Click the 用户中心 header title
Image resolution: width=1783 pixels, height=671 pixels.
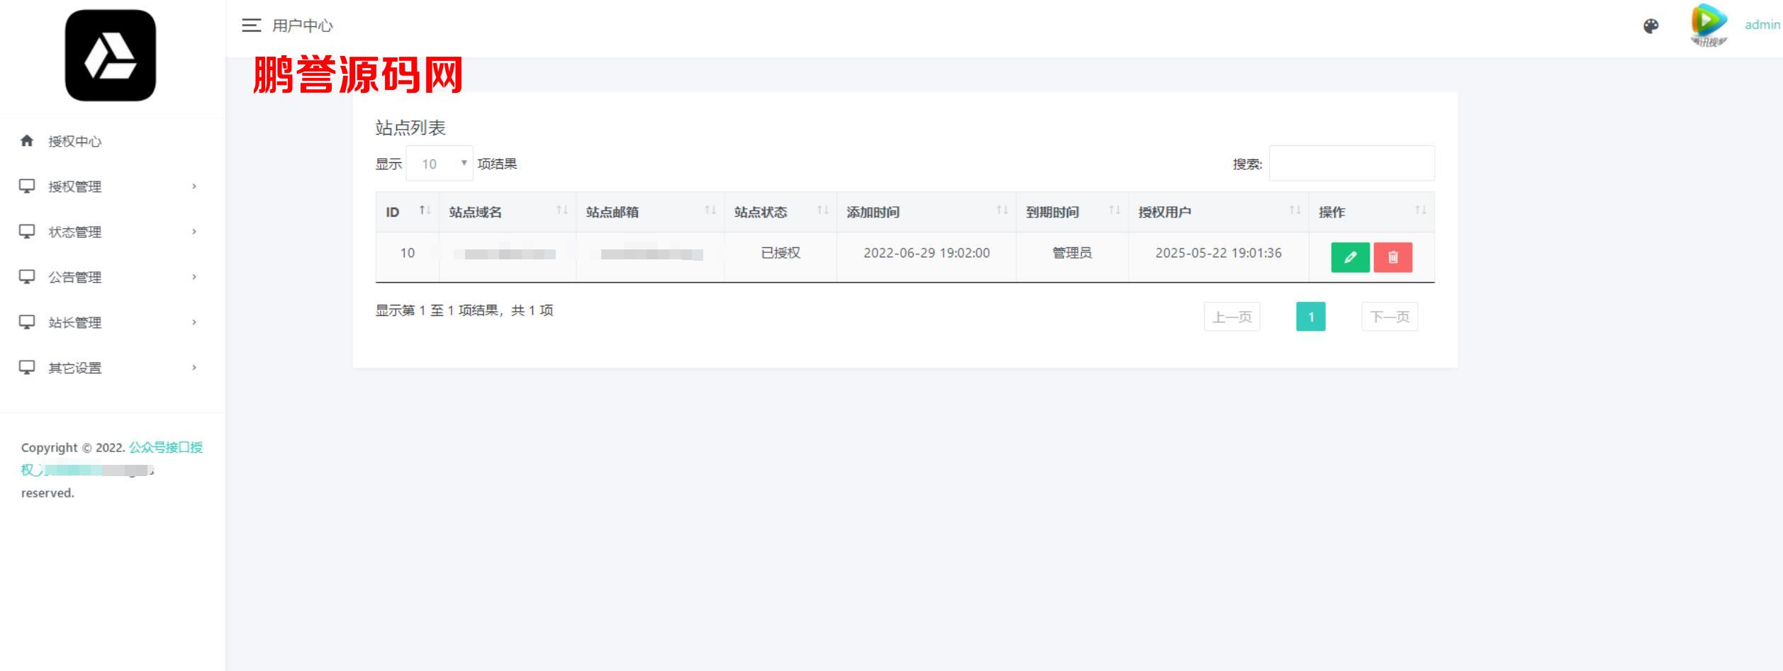coord(303,26)
